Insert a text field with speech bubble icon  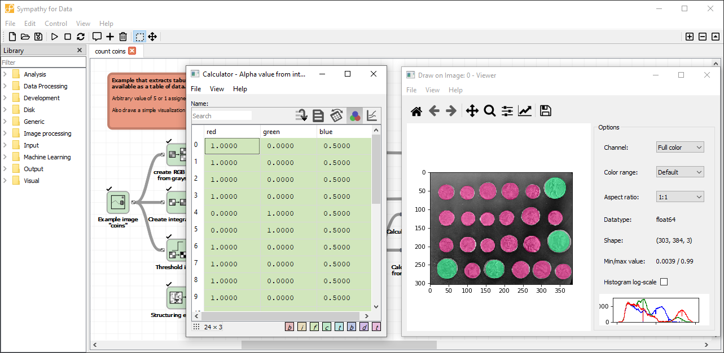[97, 37]
